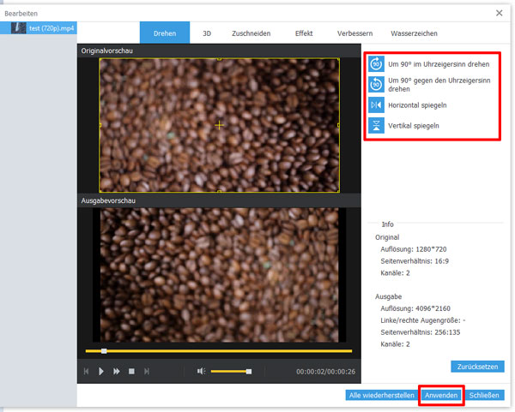Rotate 90° clockwise icon
515x412 pixels.
376,64
